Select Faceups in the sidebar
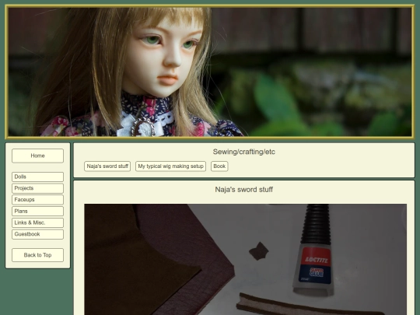The image size is (420, 315). (37, 200)
